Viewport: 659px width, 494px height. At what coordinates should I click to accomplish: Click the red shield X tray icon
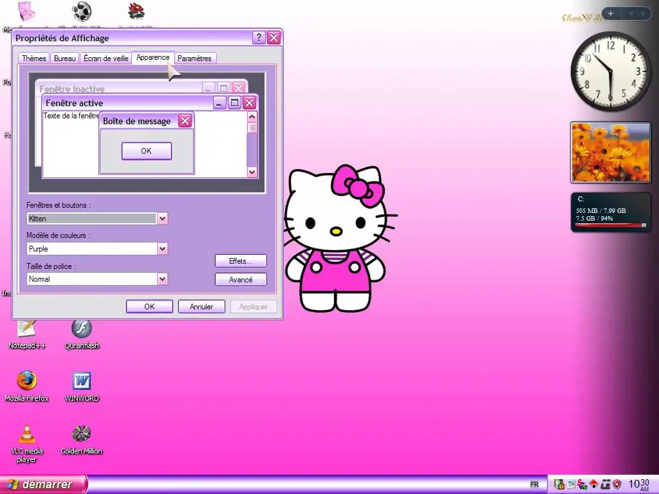click(617, 484)
